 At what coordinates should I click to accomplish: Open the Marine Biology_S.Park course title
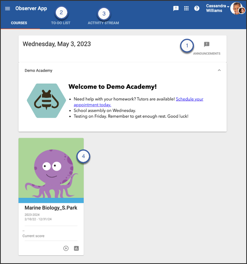coord(51,208)
